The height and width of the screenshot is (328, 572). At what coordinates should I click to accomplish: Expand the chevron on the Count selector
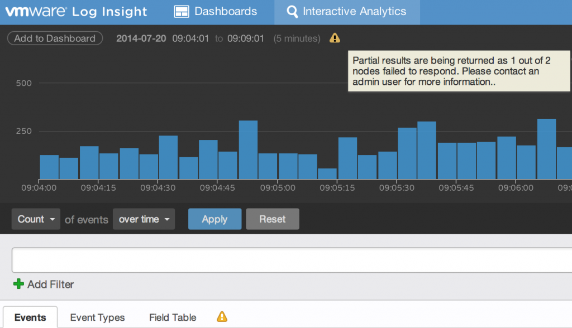[x=52, y=219]
